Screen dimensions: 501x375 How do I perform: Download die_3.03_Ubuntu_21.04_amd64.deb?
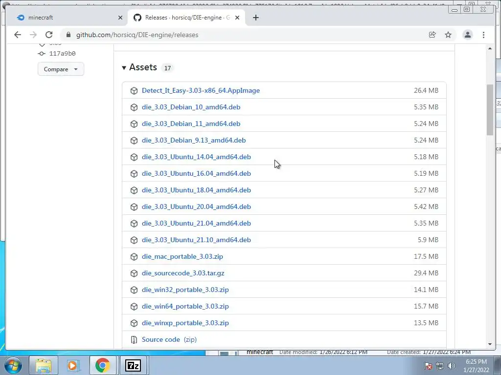[x=196, y=223]
